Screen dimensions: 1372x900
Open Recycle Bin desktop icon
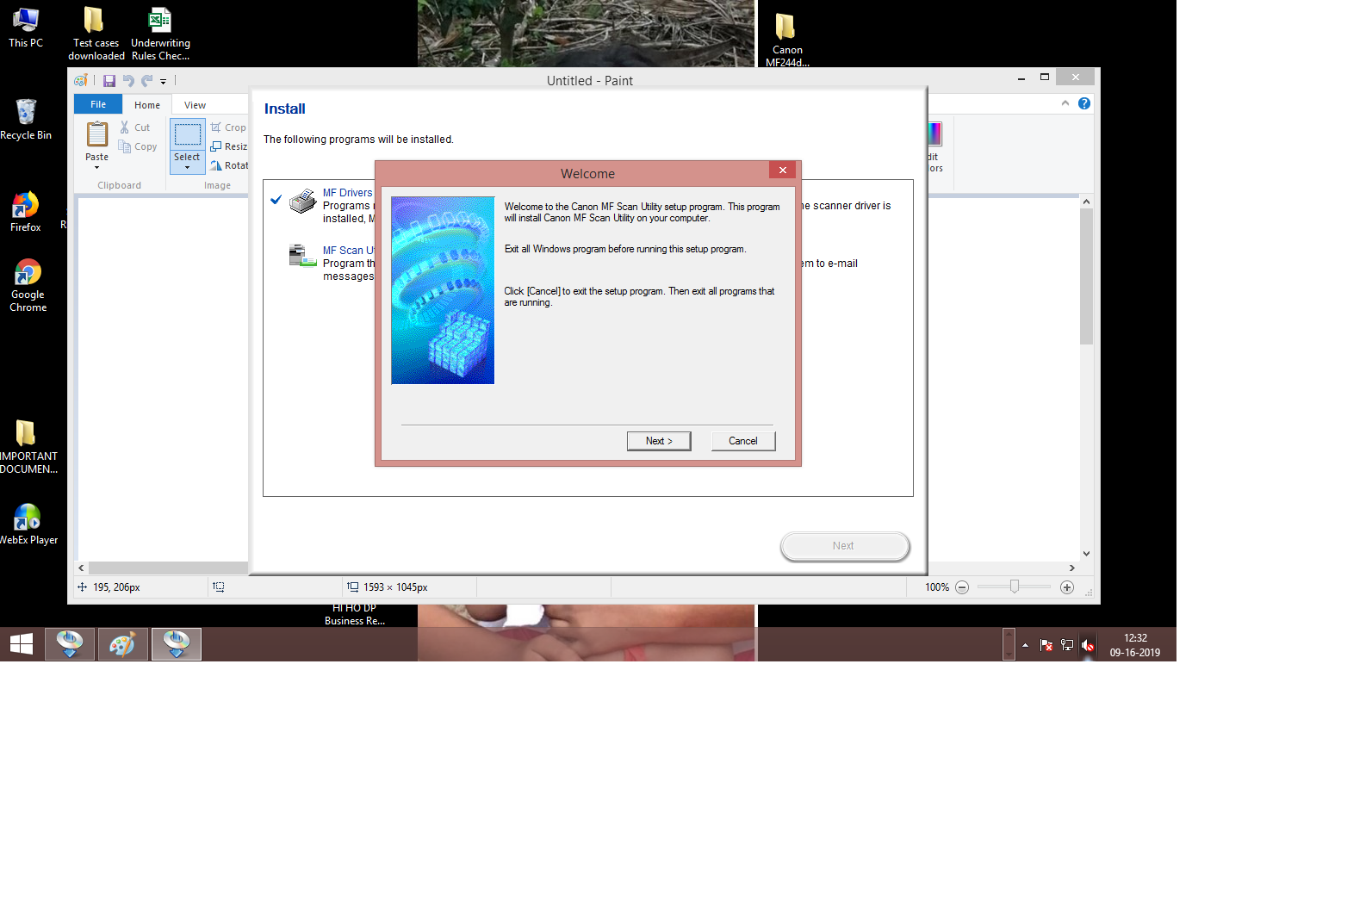(26, 119)
